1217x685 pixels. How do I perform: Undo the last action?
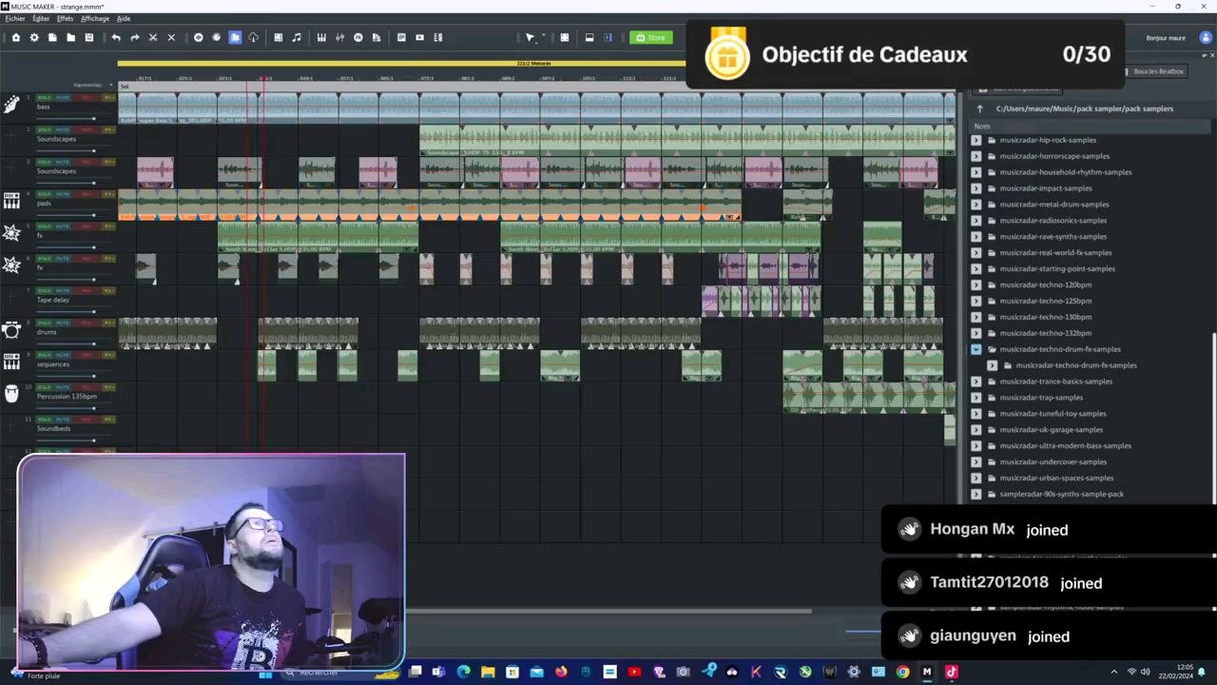click(116, 37)
